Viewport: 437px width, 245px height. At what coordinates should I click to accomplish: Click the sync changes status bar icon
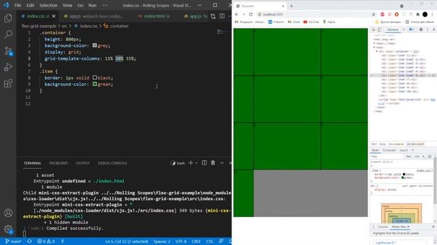[x=29, y=242]
